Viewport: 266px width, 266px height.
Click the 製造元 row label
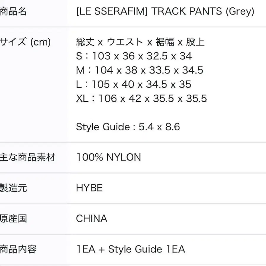(13, 188)
